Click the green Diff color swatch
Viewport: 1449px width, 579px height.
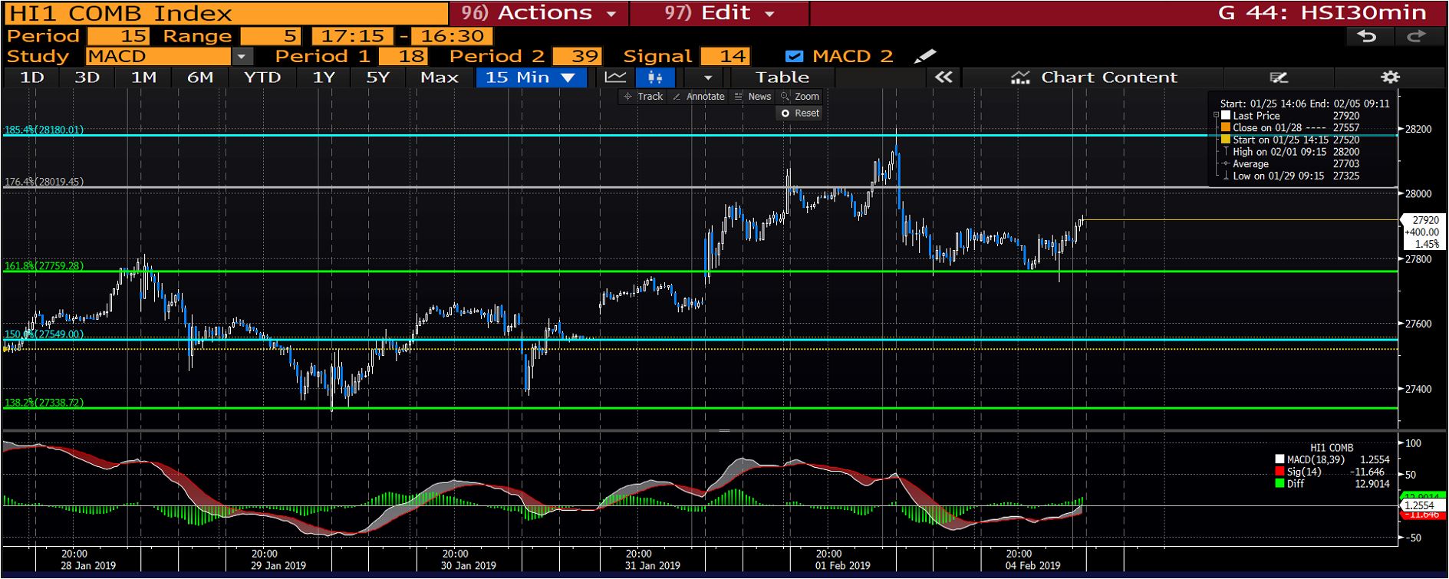[x=1279, y=484]
